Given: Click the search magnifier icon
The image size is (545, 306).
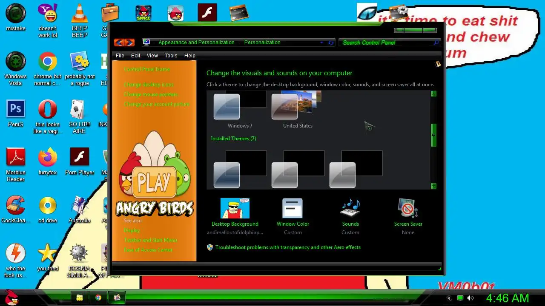Looking at the screenshot, I should 436,42.
